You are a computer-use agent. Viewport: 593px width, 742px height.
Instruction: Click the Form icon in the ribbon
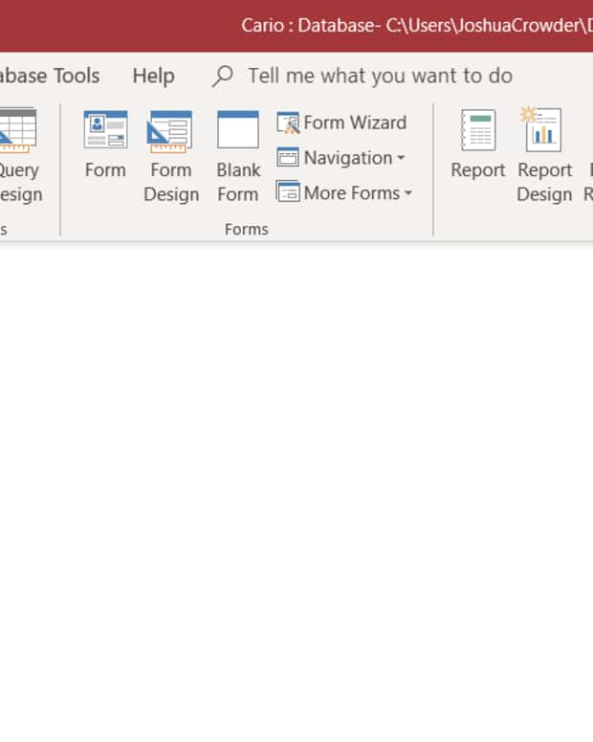click(x=105, y=130)
